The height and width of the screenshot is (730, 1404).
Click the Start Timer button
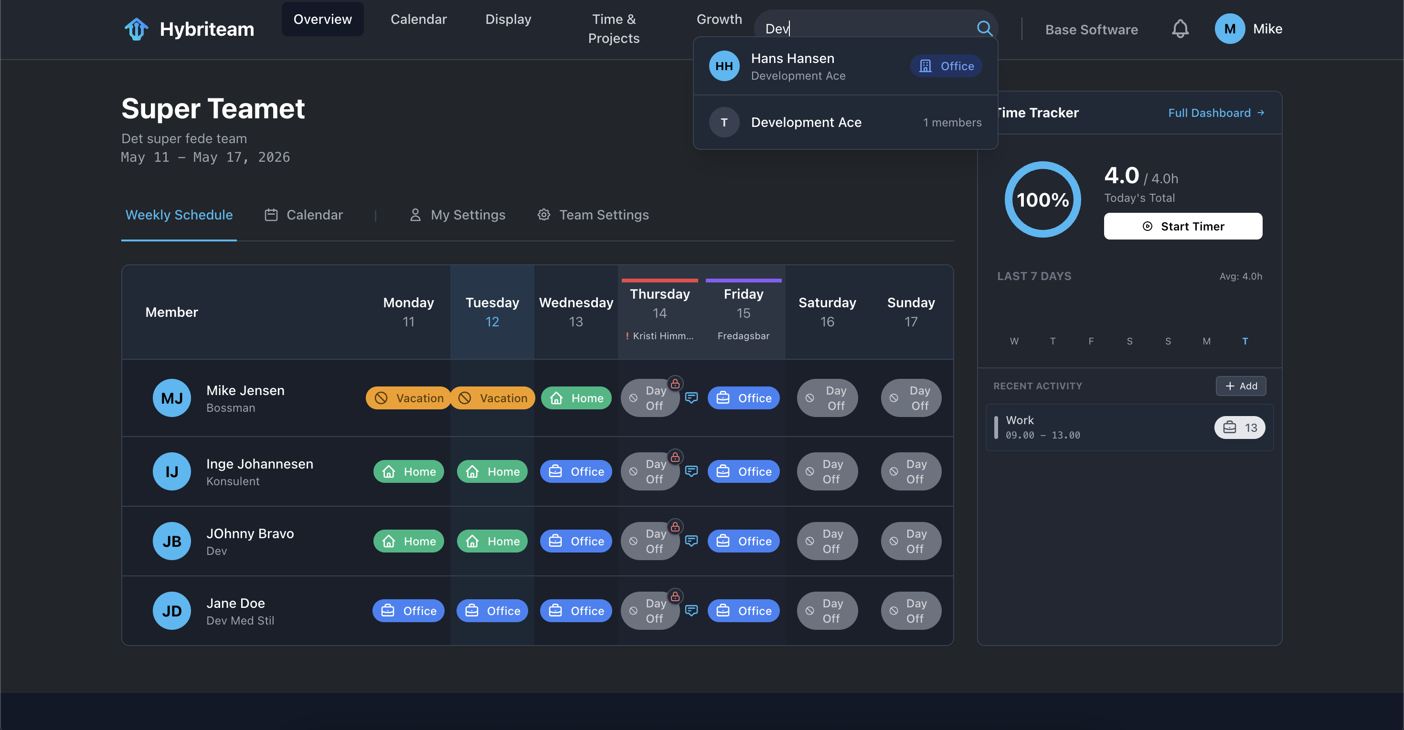pos(1183,227)
